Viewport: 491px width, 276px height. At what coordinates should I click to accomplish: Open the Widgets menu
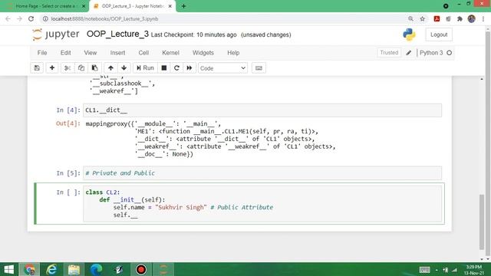[x=203, y=53]
